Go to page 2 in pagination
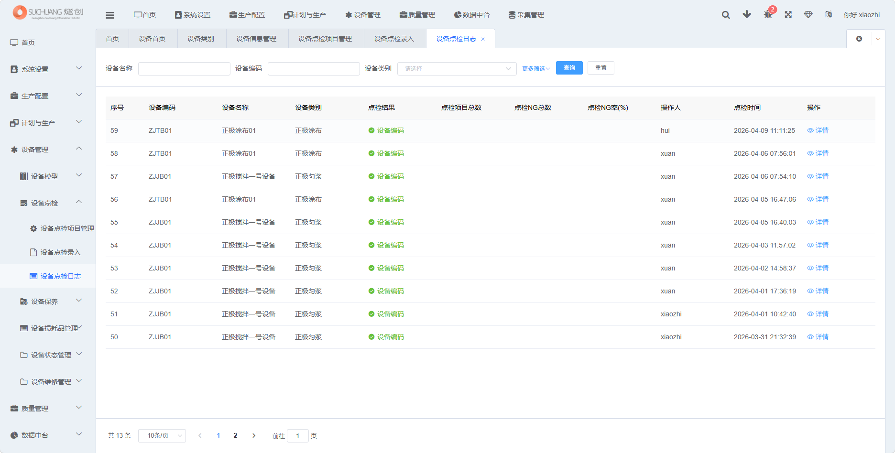This screenshot has height=453, width=895. [235, 436]
